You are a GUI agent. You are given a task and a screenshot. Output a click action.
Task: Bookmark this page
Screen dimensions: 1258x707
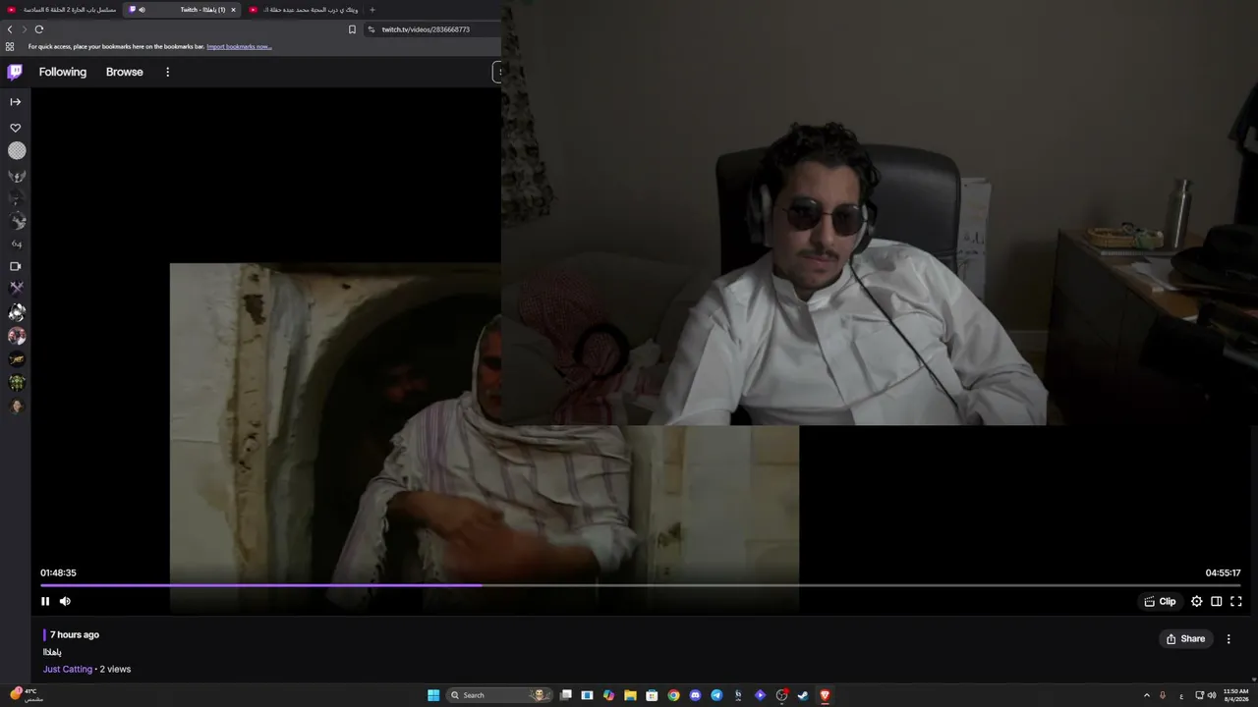coord(352,29)
